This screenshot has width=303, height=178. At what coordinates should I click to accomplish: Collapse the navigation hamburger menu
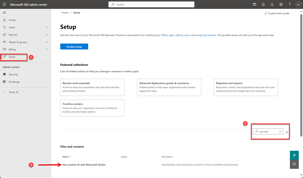tap(4, 13)
